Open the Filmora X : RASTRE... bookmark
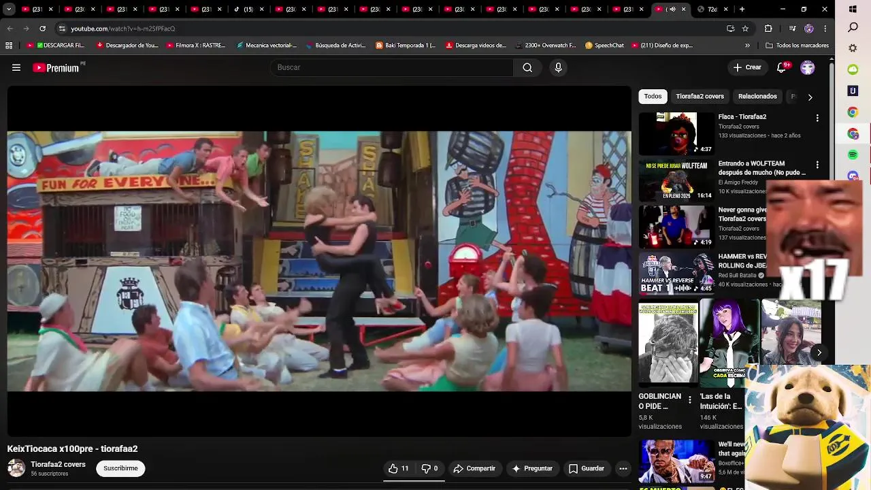Image resolution: width=871 pixels, height=490 pixels. point(195,46)
